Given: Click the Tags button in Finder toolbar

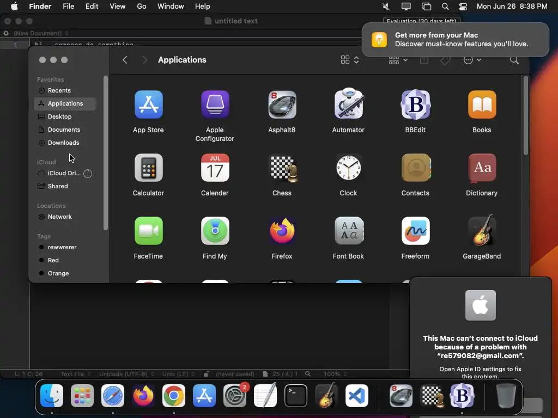Looking at the screenshot, I should [445, 60].
